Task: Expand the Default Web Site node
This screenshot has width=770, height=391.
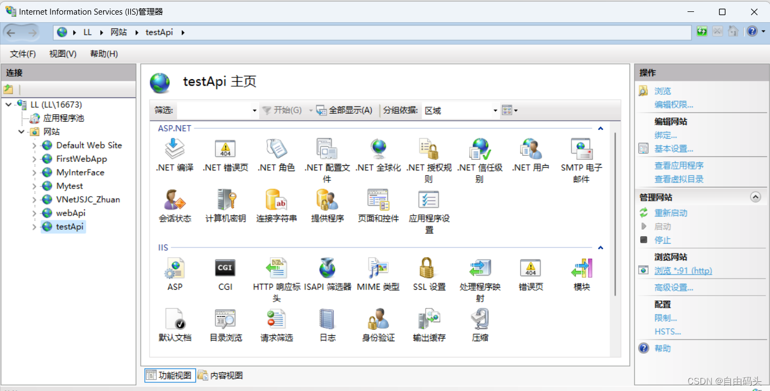Action: tap(34, 145)
